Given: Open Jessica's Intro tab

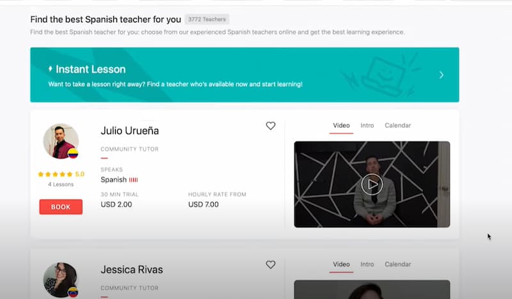Looking at the screenshot, I should pyautogui.click(x=367, y=264).
